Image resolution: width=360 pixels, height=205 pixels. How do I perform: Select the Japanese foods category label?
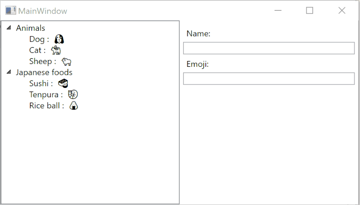pos(44,73)
